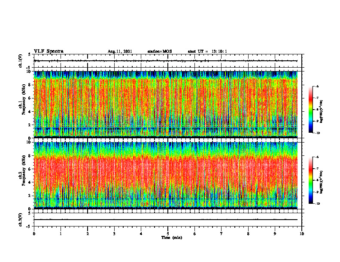Click the "station=MOS" header label
The height and width of the screenshot is (262, 340).
(x=160, y=51)
